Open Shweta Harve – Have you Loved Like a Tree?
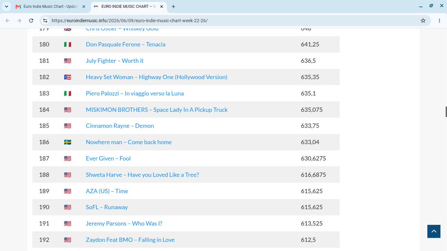 point(142,175)
